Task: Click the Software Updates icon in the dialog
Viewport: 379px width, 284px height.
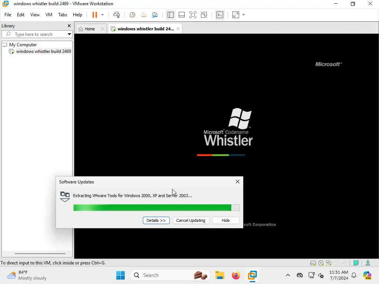Action: [x=65, y=197]
